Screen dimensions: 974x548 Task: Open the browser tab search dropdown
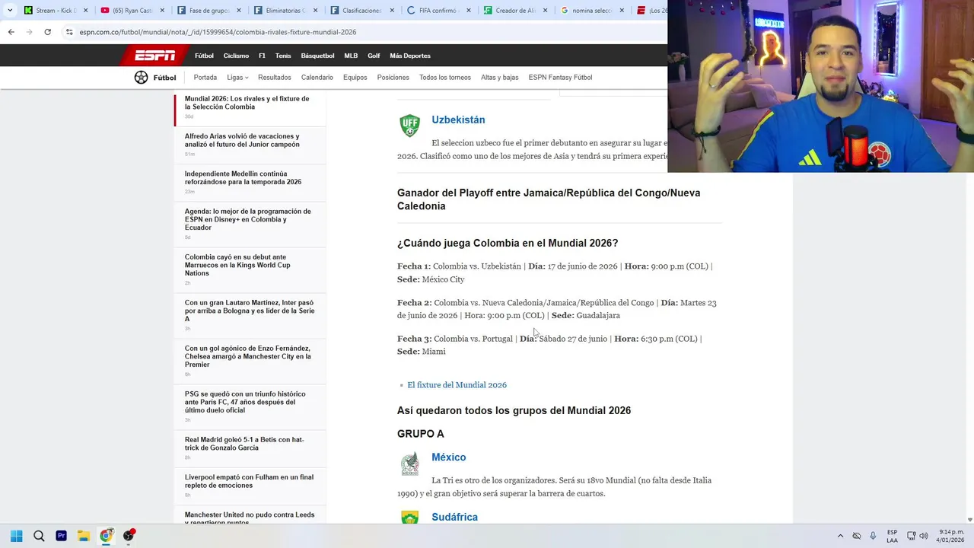[10, 11]
